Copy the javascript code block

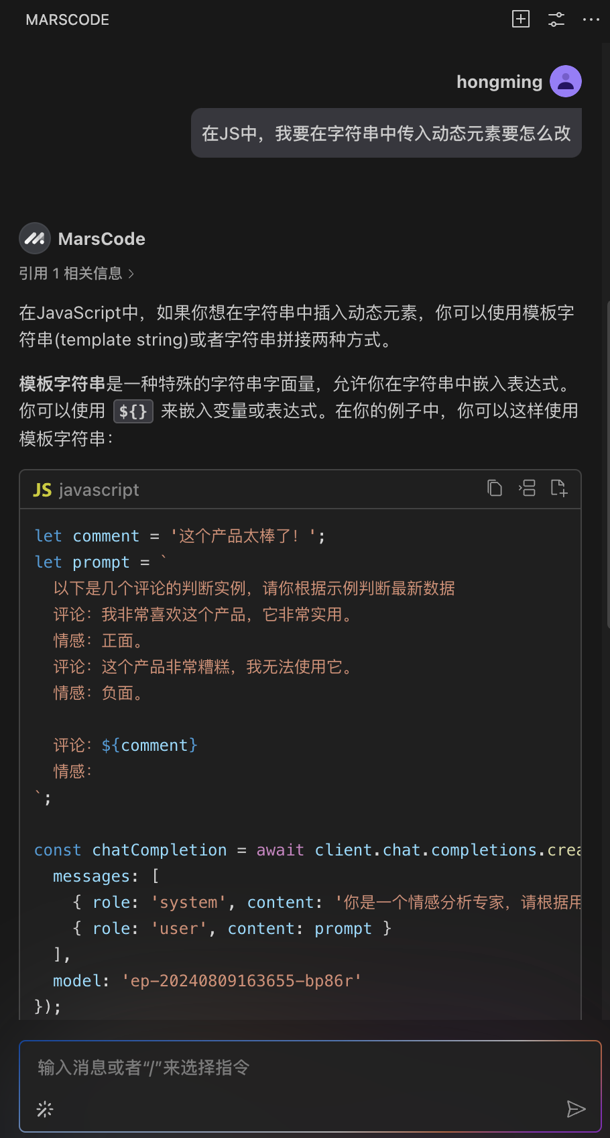tap(495, 488)
